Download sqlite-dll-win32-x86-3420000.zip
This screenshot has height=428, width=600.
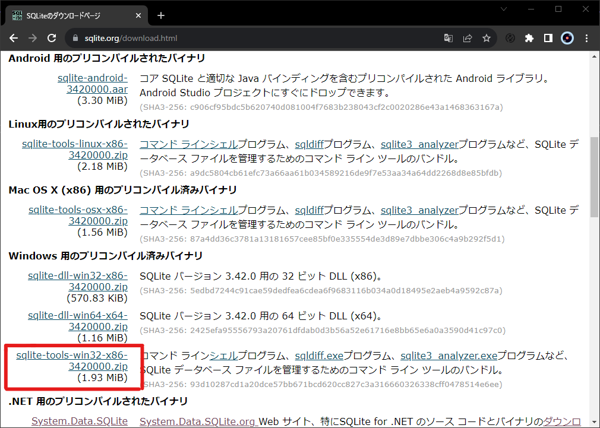(78, 281)
